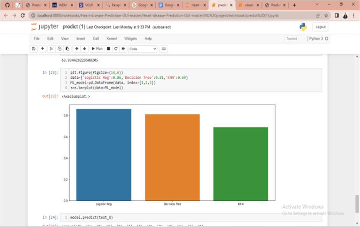Save the notebook with the floppy icon
The image size is (360, 227).
[34, 49]
